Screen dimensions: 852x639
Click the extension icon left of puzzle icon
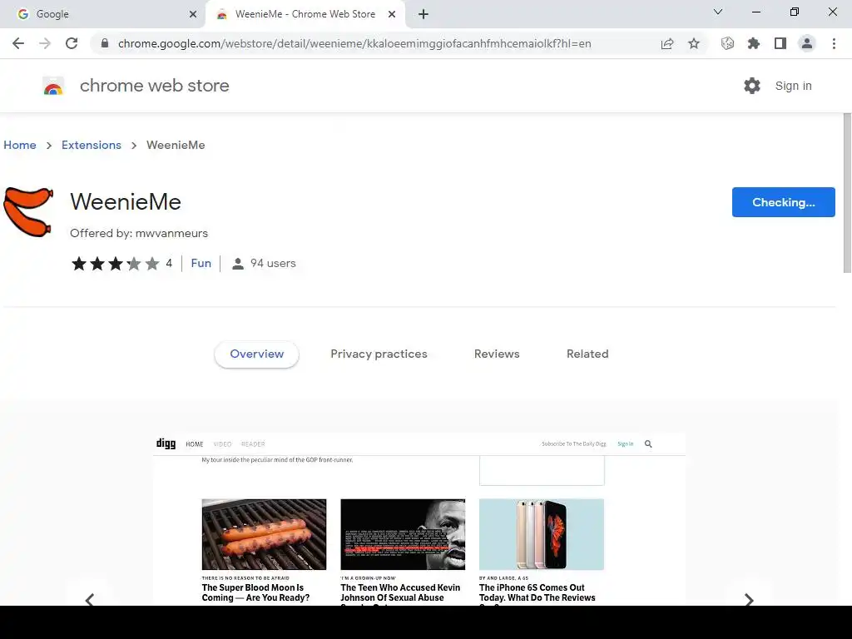click(727, 43)
